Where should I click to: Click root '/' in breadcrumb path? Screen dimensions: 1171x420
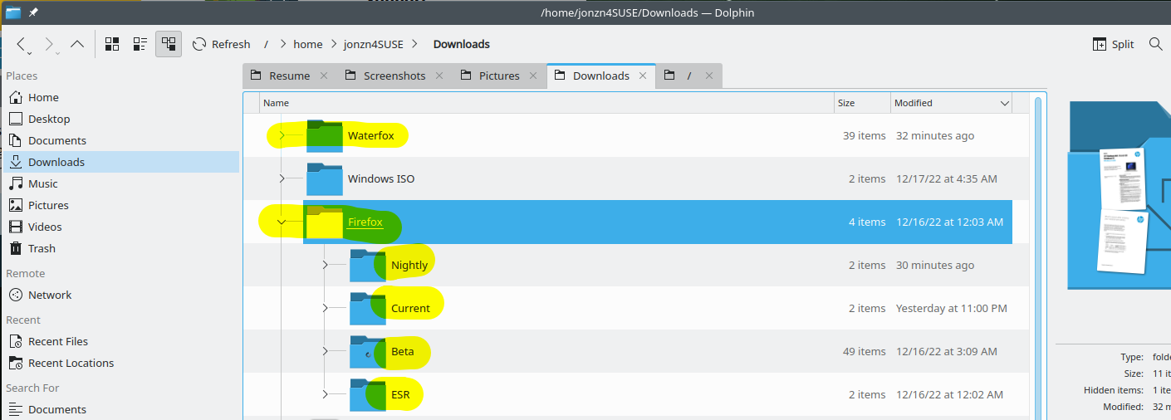[x=266, y=44]
